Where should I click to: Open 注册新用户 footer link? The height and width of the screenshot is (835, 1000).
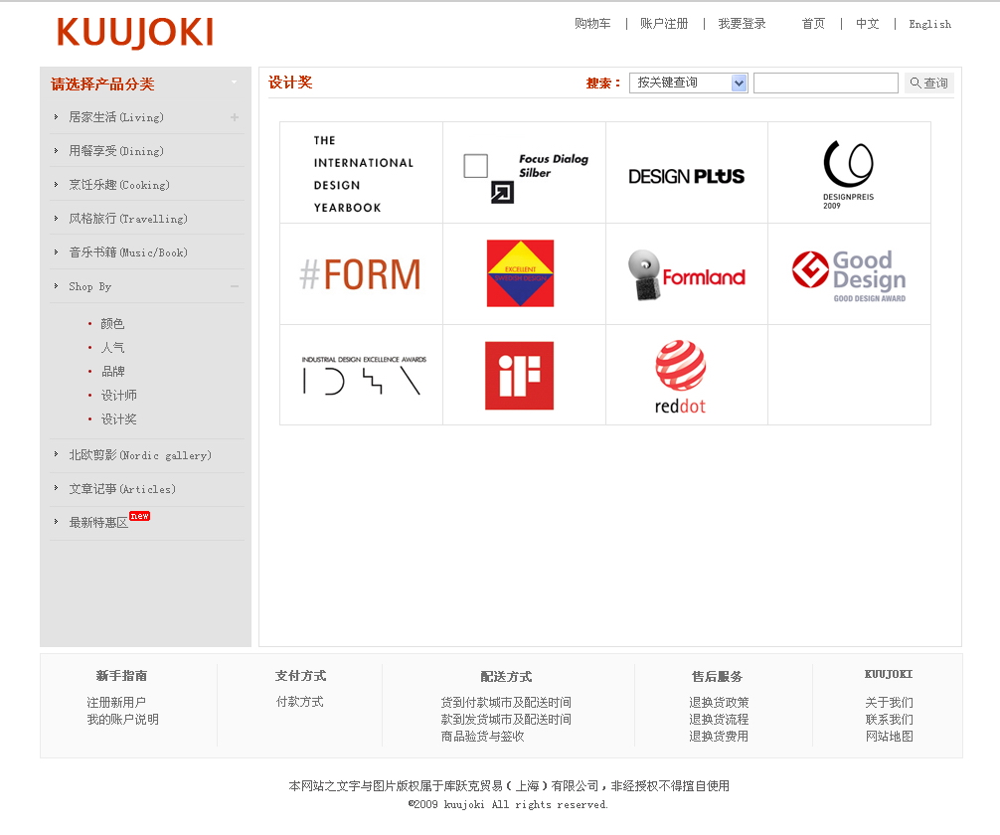click(x=116, y=703)
